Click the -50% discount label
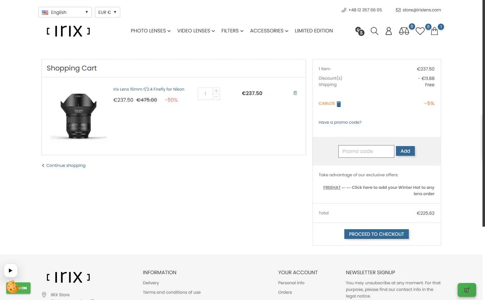Viewport: 485px width, 300px height. tap(171, 100)
